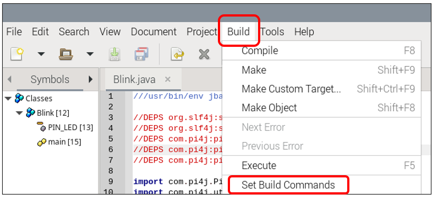Collapse the Classes tree node
The image size is (438, 200).
pos(8,99)
